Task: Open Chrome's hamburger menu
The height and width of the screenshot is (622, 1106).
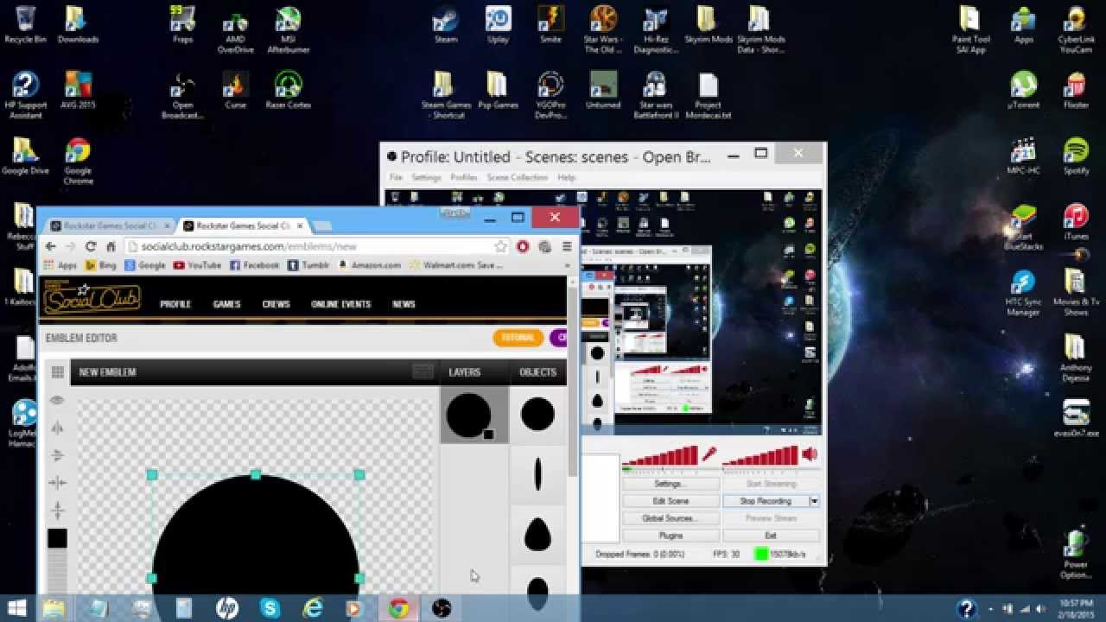Action: pyautogui.click(x=567, y=247)
